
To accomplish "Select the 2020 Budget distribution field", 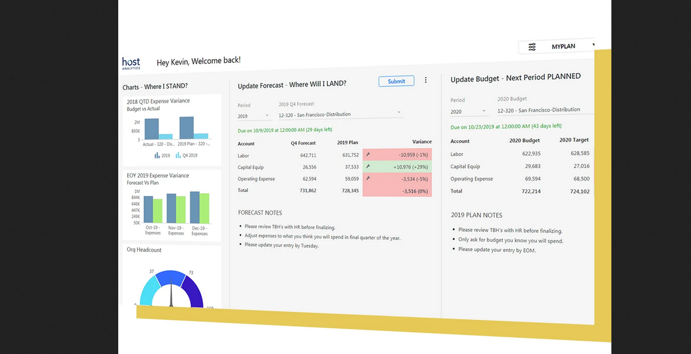I will coord(545,110).
